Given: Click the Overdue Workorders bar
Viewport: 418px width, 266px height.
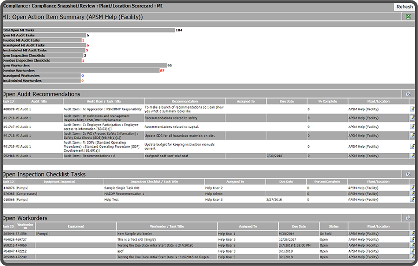Looking at the screenshot, I should (80, 71).
